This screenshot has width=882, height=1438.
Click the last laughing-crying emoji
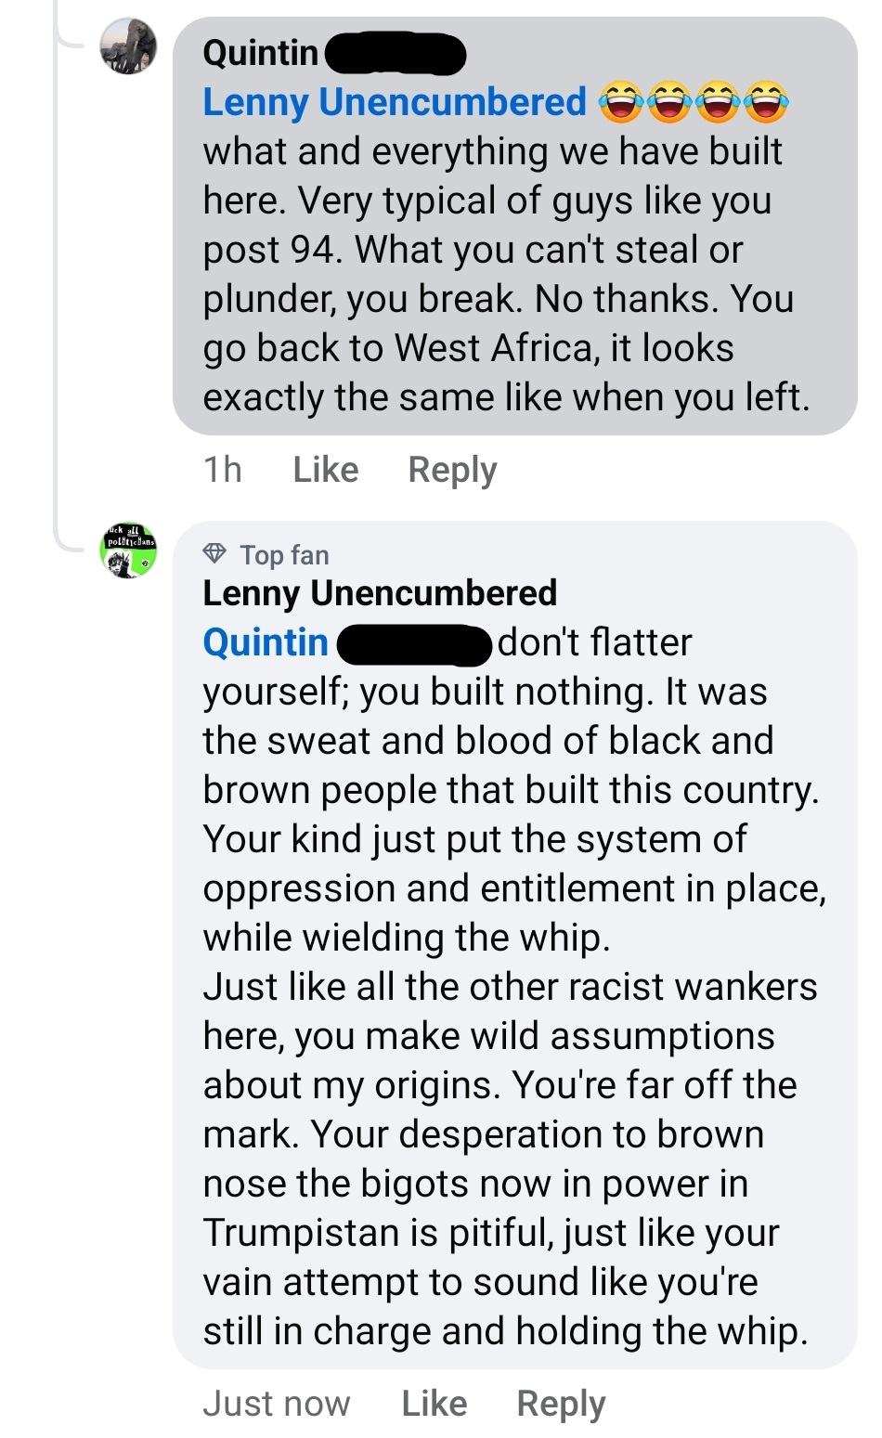[x=766, y=102]
